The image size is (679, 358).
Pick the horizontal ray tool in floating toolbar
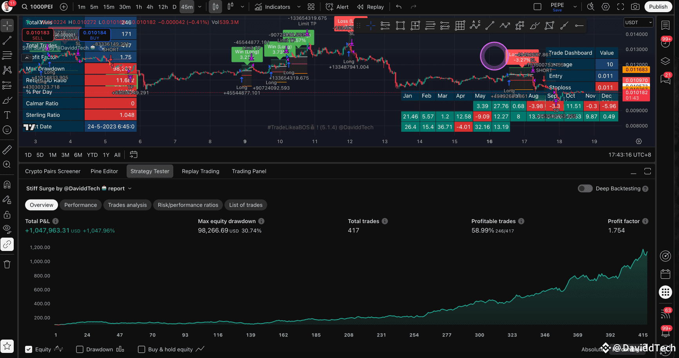click(x=579, y=26)
